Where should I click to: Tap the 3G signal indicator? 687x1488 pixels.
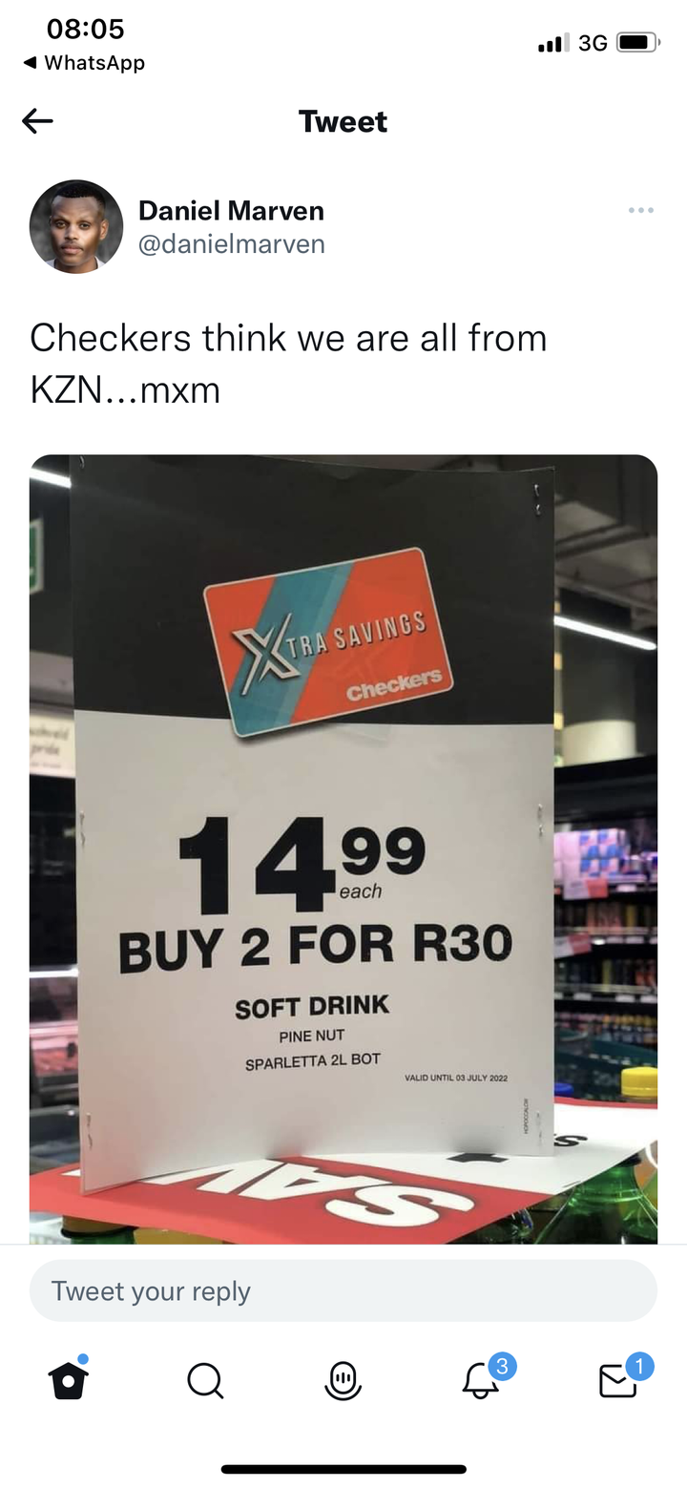593,43
